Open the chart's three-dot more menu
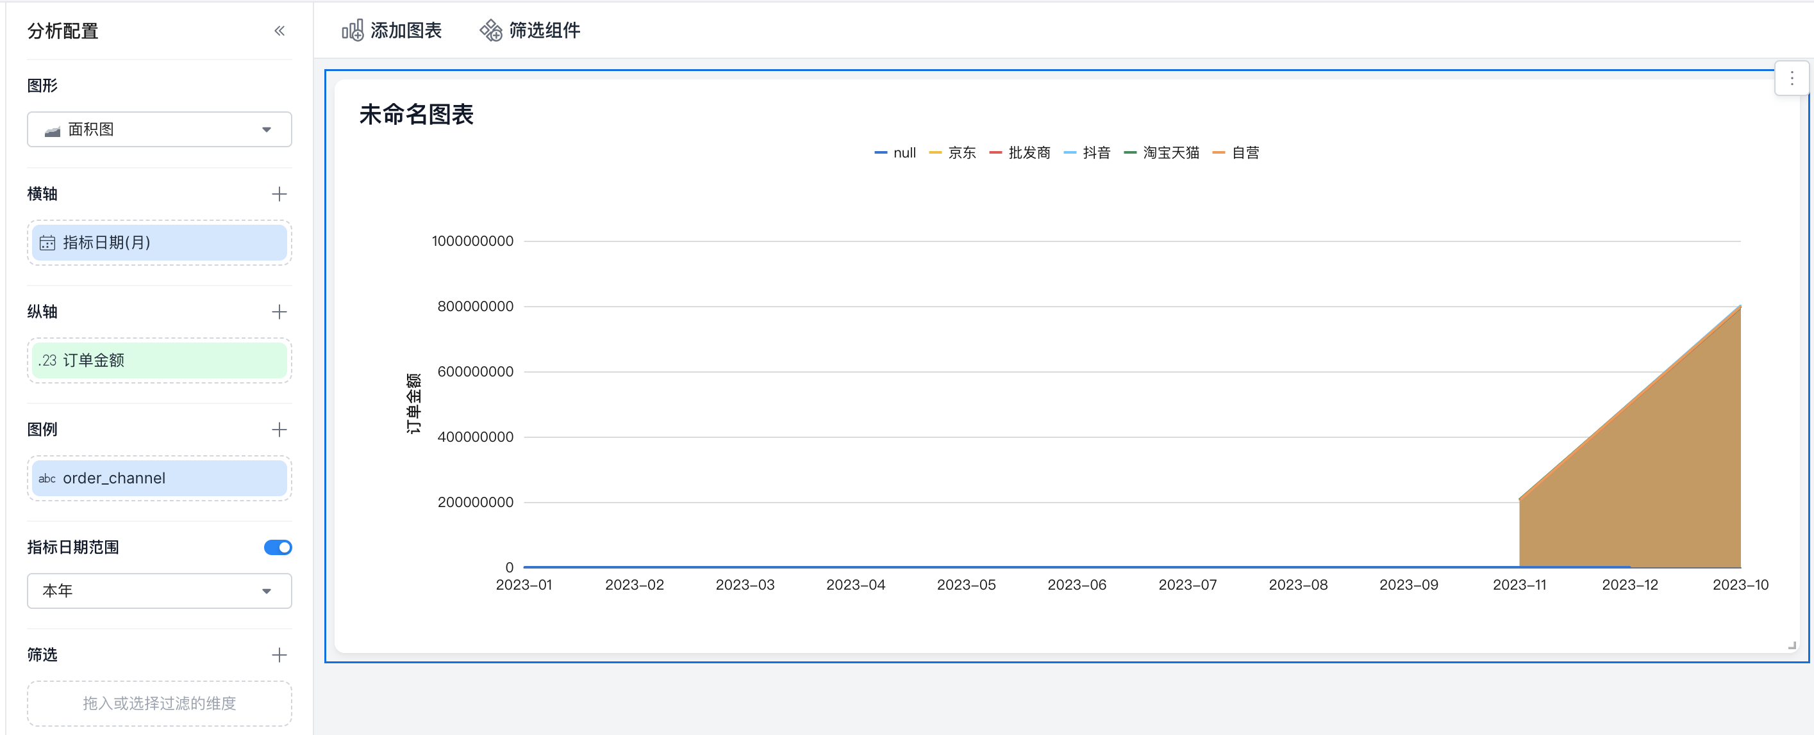This screenshot has width=1814, height=735. point(1792,79)
